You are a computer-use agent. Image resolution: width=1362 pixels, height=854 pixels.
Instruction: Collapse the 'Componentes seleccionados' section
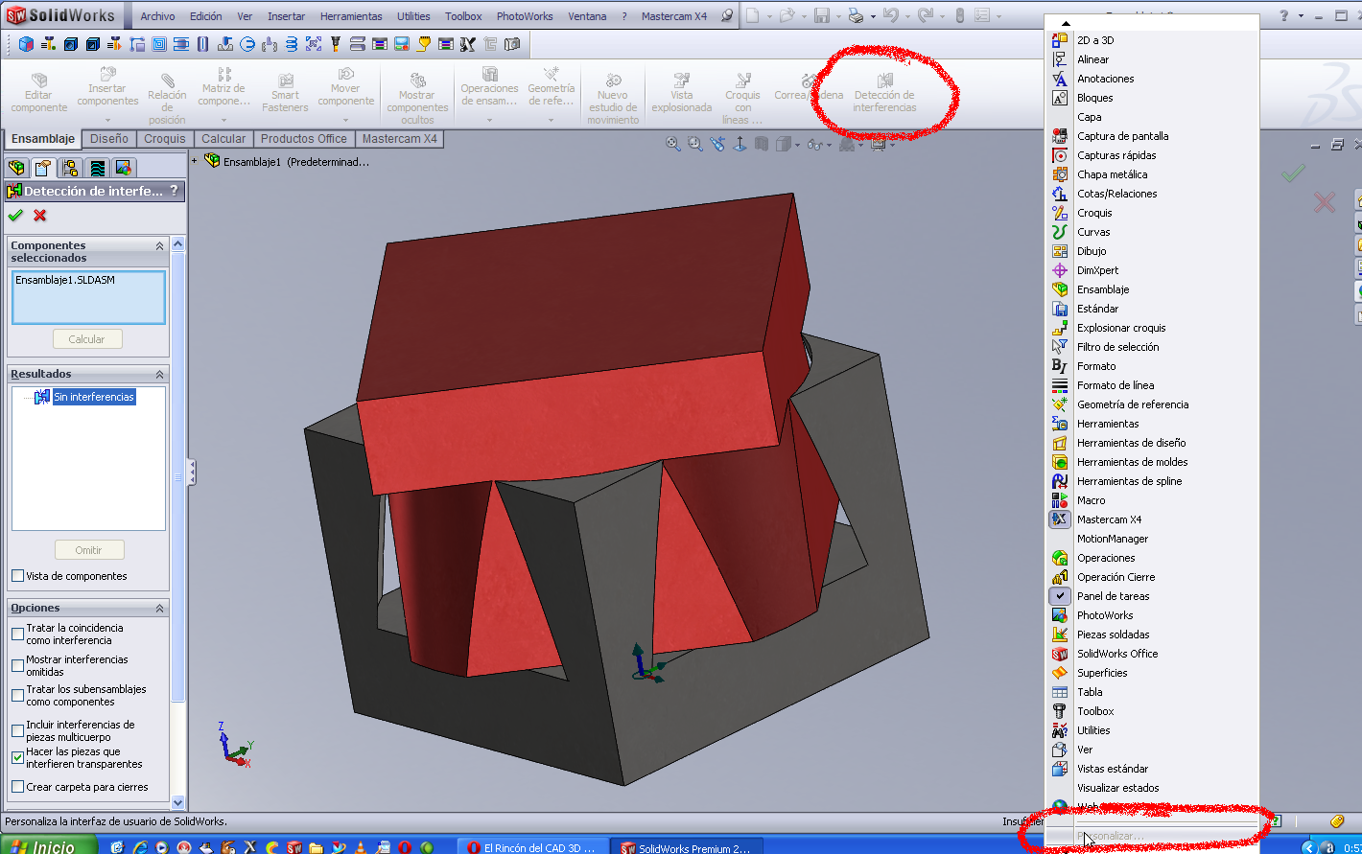tap(159, 246)
